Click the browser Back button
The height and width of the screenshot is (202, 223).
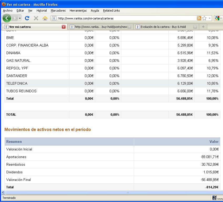click(7, 18)
